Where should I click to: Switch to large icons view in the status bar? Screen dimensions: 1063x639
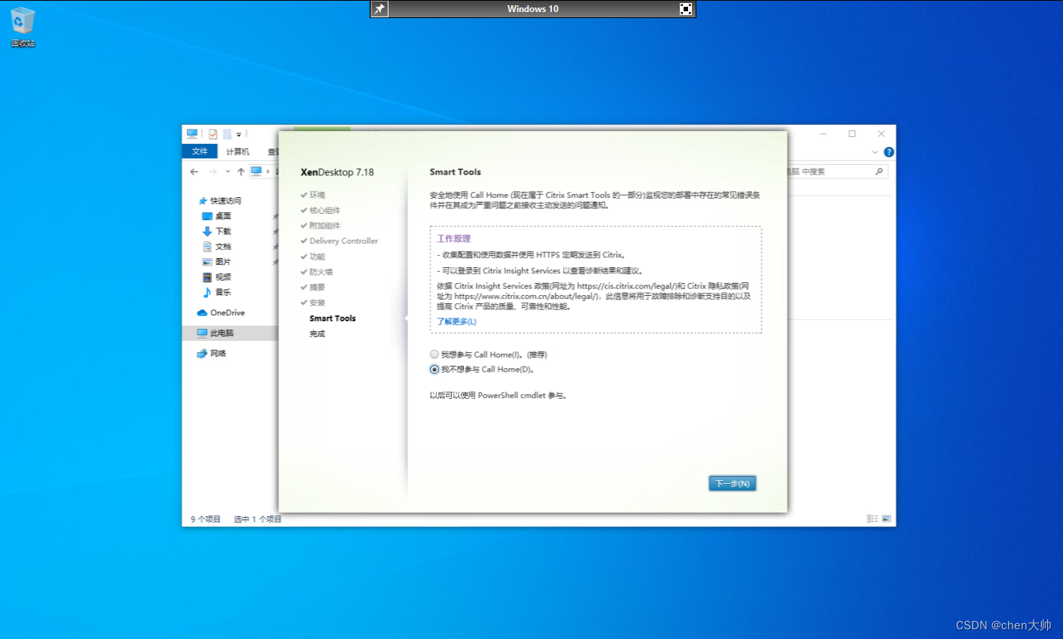[x=886, y=519]
